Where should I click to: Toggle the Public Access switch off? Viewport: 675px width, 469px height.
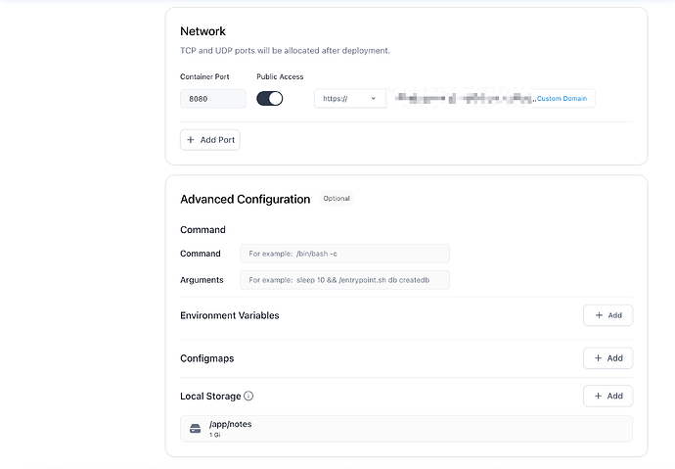pos(269,99)
